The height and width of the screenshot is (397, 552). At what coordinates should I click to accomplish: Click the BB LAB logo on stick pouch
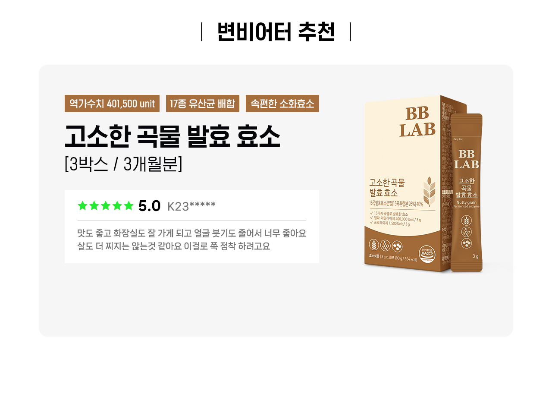tap(466, 159)
